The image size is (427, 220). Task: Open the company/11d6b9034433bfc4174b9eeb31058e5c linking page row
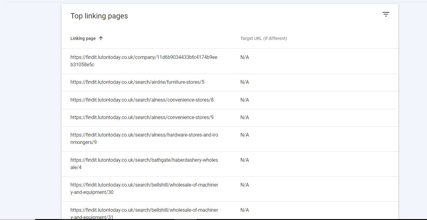(144, 61)
